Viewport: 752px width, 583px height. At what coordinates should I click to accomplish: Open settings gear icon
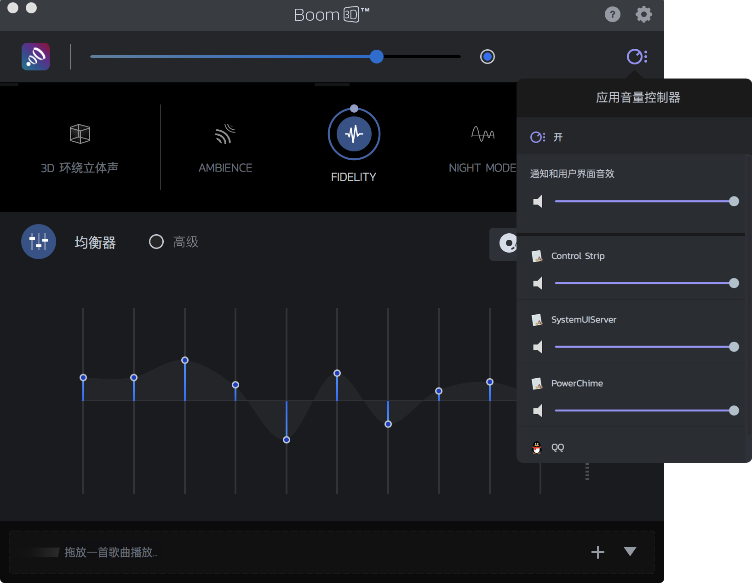click(x=643, y=14)
